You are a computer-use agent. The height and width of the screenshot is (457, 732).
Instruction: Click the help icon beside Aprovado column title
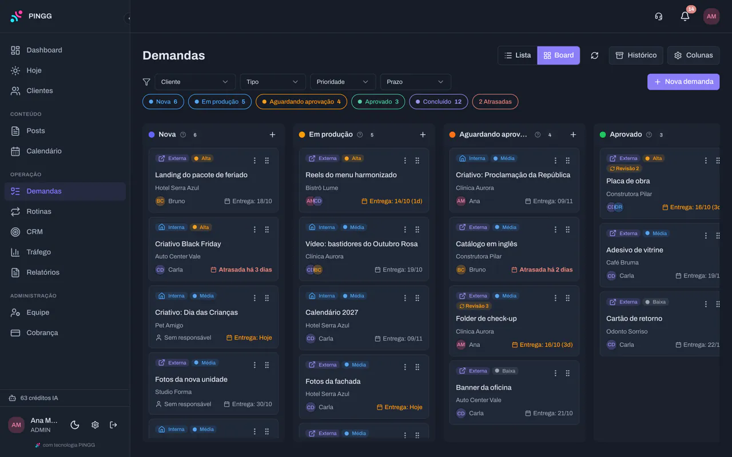click(x=649, y=135)
